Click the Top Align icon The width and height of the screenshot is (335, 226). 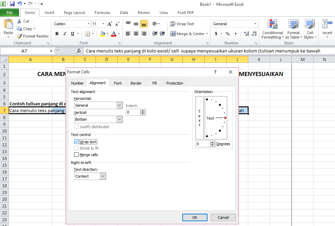pos(128,24)
